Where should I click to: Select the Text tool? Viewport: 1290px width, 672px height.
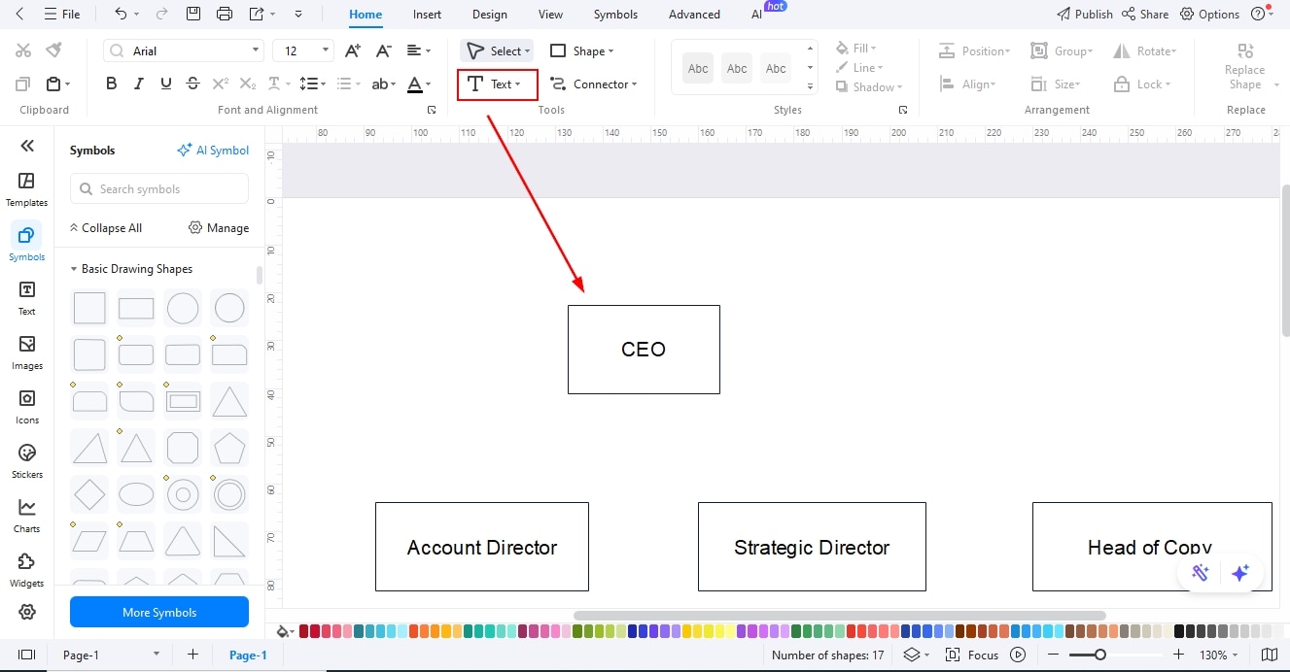[x=496, y=84]
